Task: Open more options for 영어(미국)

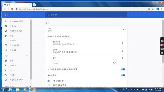Action: point(122,43)
